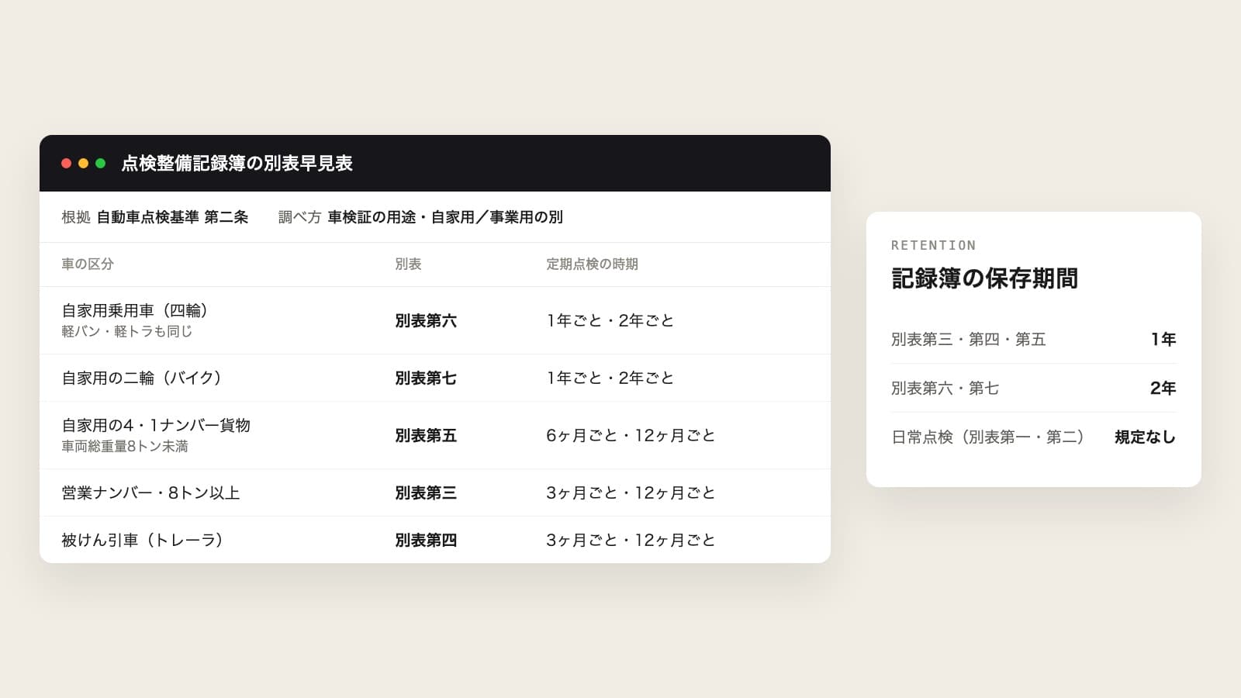Screen dimensions: 1241x698
Task: Select the 営業ナンバー・8トン以上 row label
Action: [150, 492]
